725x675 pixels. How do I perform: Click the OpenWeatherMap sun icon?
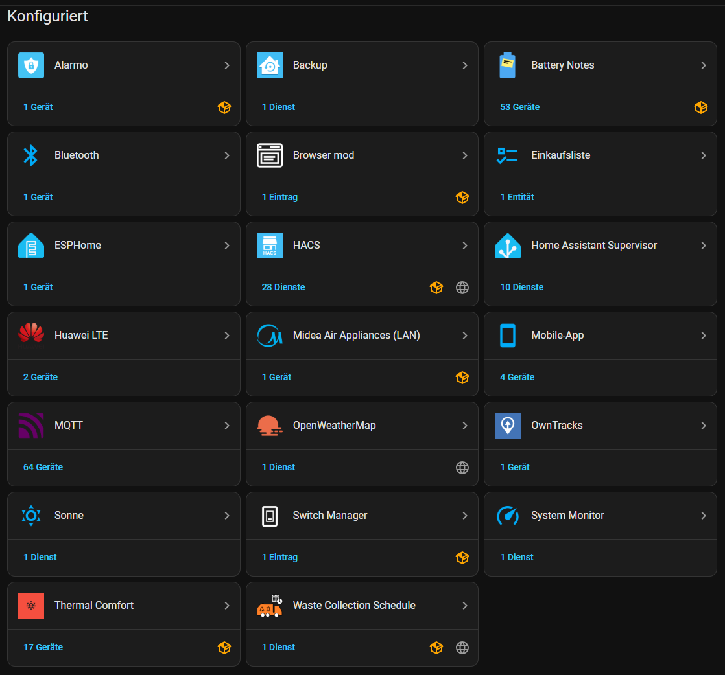[270, 426]
